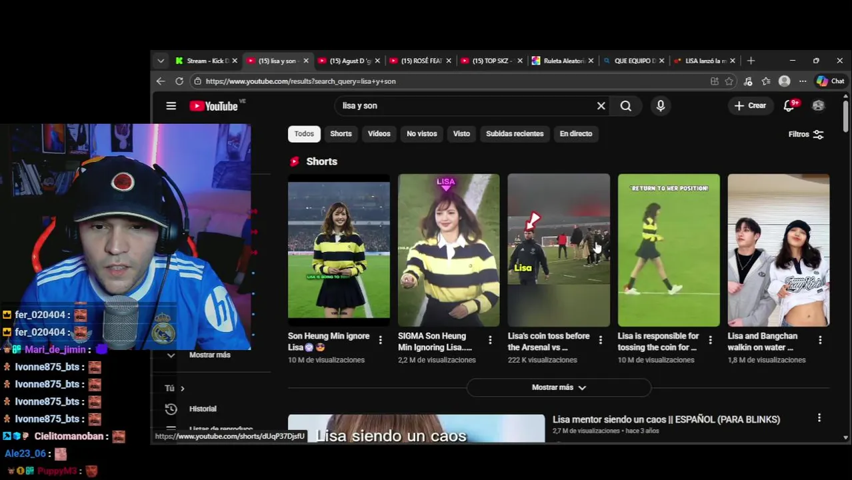The image size is (852, 480).
Task: View site information lock icon
Action: (197, 81)
